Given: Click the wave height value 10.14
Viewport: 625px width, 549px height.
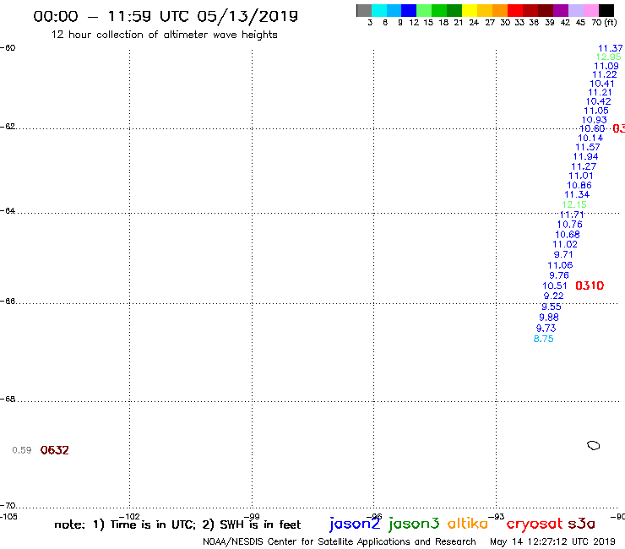Looking at the screenshot, I should point(590,138).
